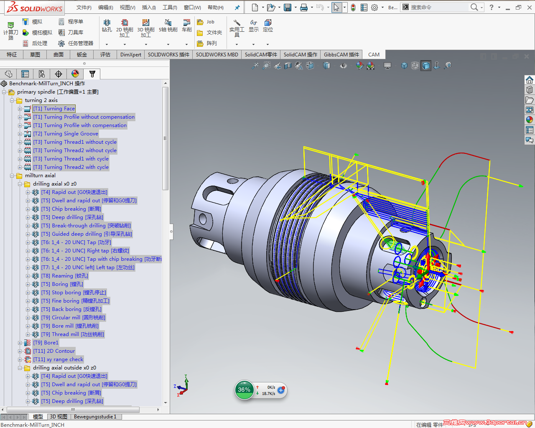535x428 pixels.
Task: Expand the [T2] Turning Single Groove operation
Action: [x=20, y=134]
